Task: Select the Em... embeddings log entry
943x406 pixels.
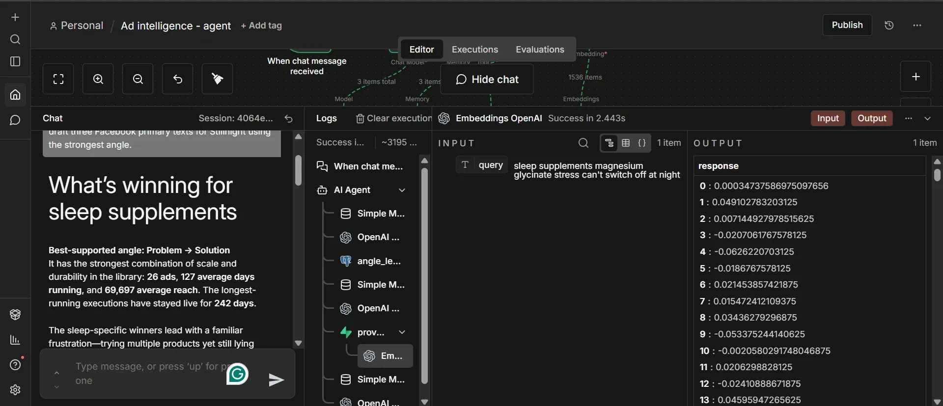Action: (385, 356)
